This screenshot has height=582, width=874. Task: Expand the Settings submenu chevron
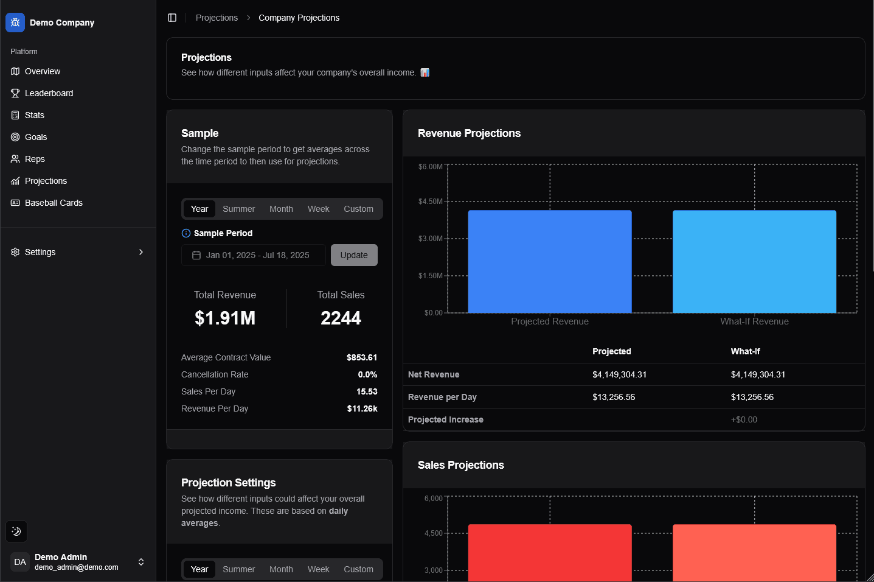point(141,252)
